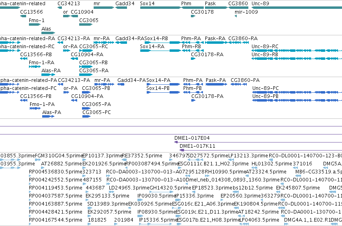The height and width of the screenshot is (226, 342).
Task: Click the CG10904-RA transcript label
Action: [87, 55]
